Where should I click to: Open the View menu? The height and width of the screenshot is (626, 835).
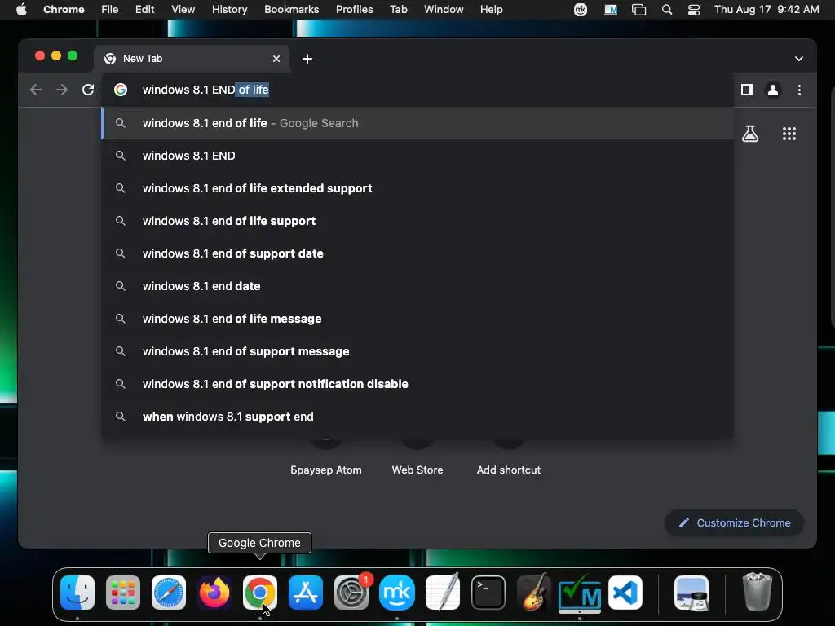183,10
